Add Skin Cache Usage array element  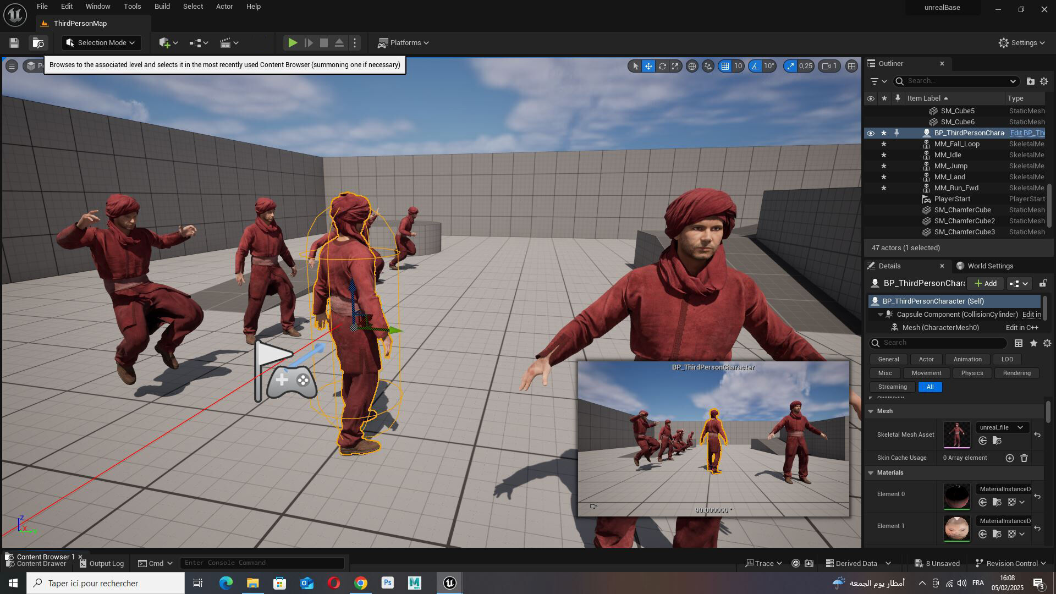click(1010, 458)
